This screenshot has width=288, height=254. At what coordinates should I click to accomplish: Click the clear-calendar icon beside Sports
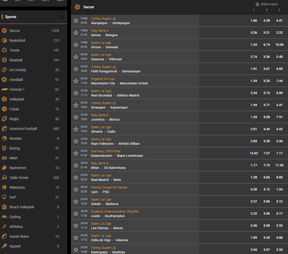tap(62, 17)
